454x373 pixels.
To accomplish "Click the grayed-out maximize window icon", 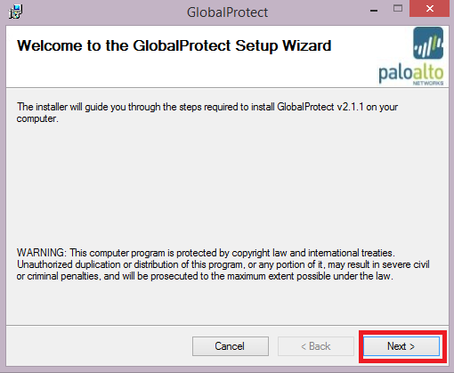I will coord(398,9).
